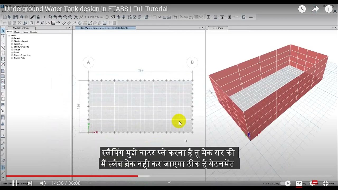Viewport: 338px width, 190px height.
Task: Expand the Properties tree node
Action: 12,44
